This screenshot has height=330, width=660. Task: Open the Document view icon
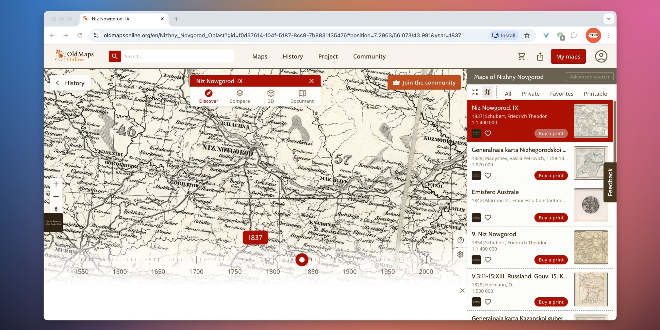[x=302, y=96]
